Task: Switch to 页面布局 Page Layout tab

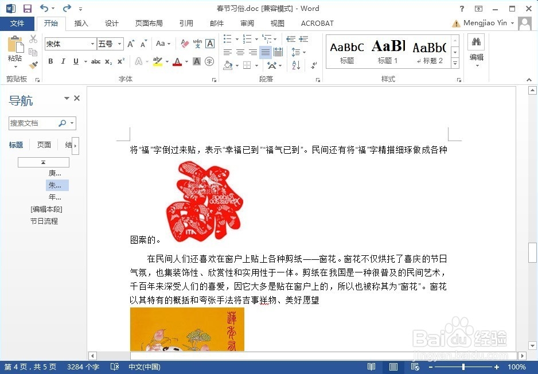Action: pos(149,24)
